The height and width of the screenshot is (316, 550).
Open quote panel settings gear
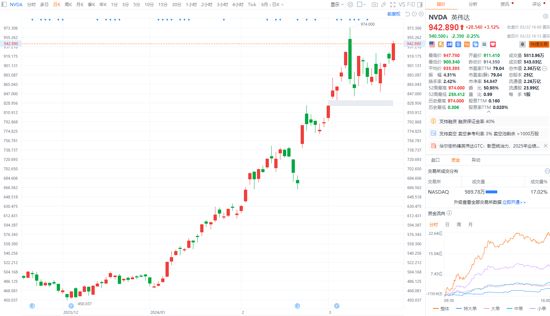coord(546,17)
